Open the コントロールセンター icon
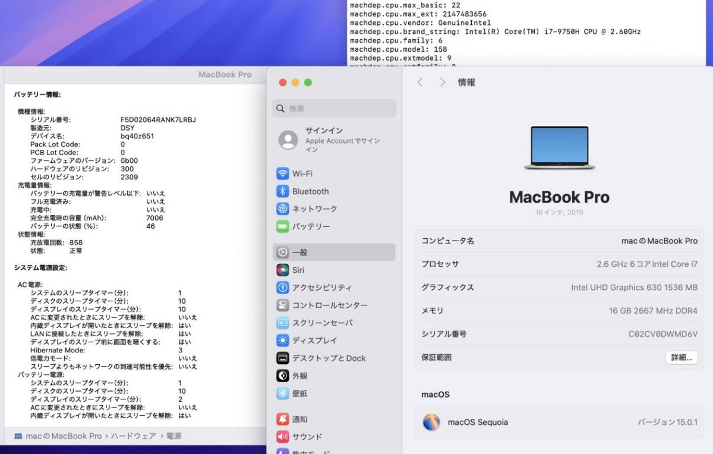The image size is (713, 454). [283, 305]
